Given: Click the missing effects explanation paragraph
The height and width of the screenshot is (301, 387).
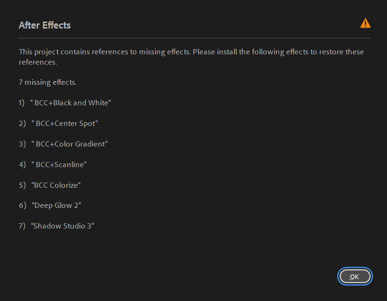Looking at the screenshot, I should pos(191,57).
